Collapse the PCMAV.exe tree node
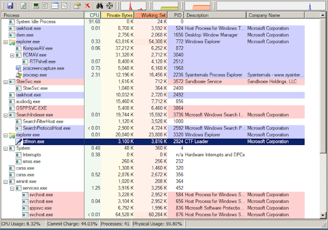328x230 pixels. (12, 55)
